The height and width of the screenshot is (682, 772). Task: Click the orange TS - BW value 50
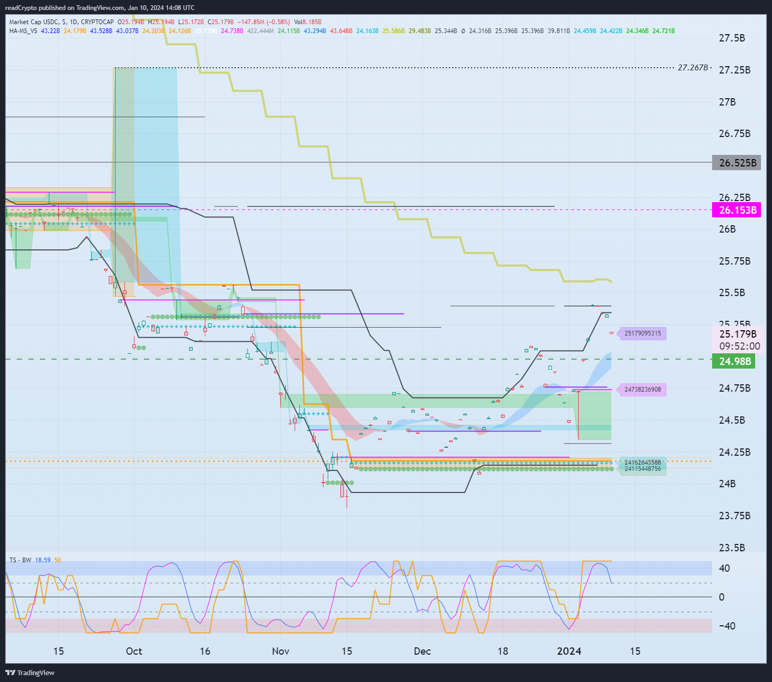pyautogui.click(x=58, y=560)
